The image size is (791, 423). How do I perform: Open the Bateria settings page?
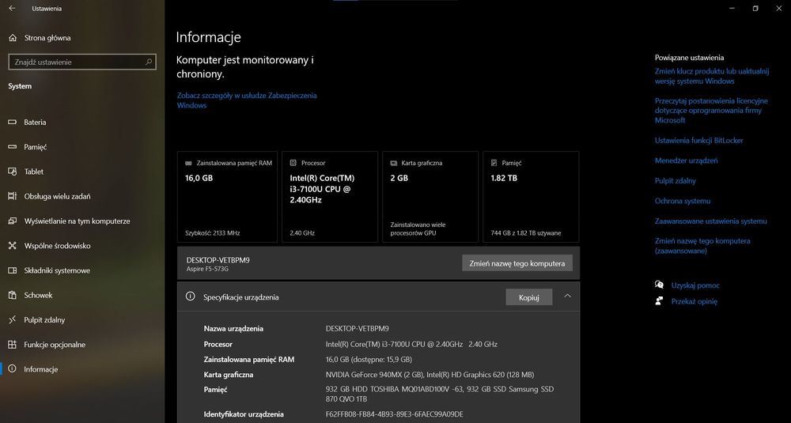[81, 122]
